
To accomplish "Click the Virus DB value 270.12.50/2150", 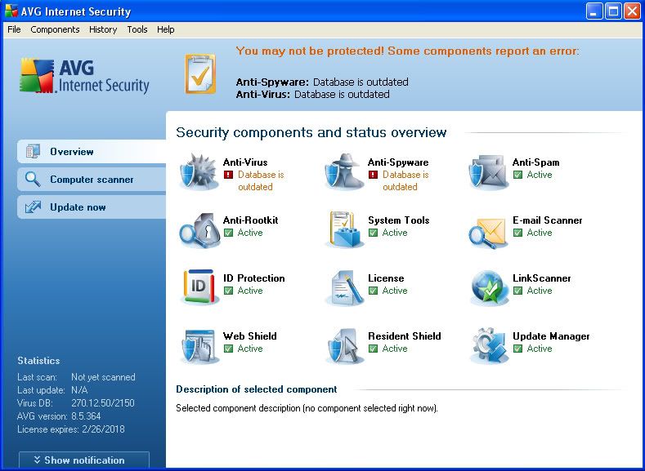I will [x=103, y=402].
